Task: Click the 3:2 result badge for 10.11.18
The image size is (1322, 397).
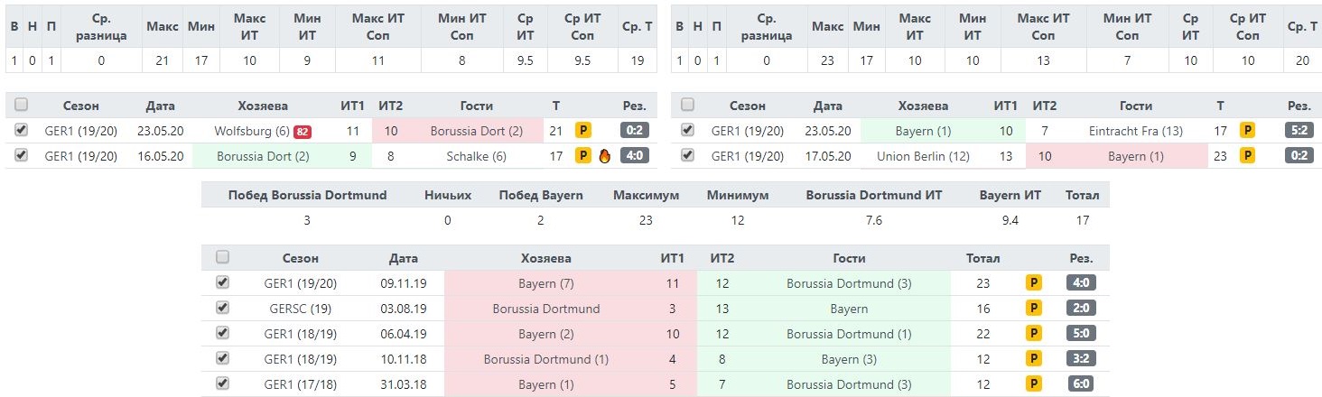Action: click(1081, 358)
